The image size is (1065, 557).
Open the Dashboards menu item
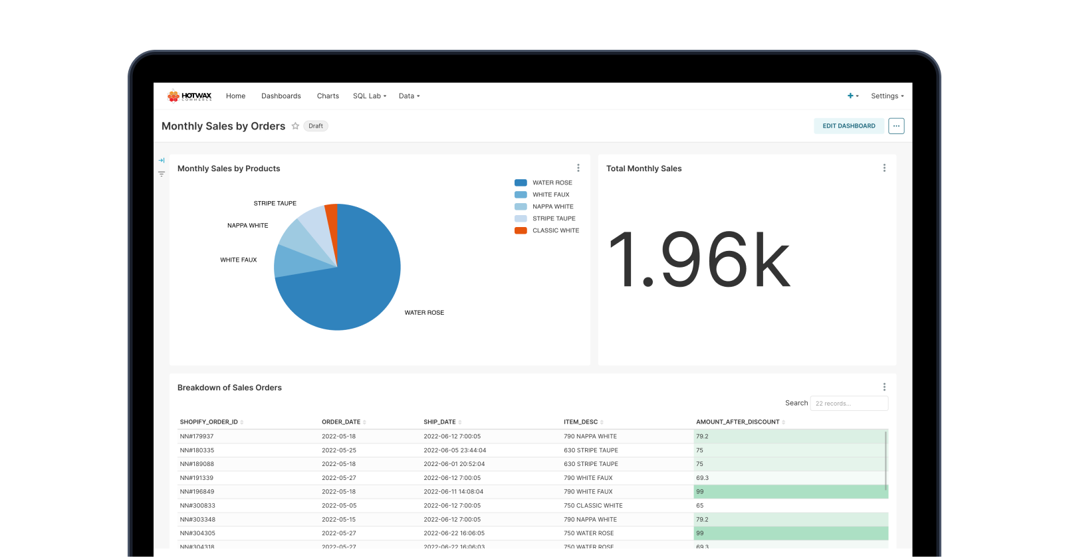[x=281, y=96]
